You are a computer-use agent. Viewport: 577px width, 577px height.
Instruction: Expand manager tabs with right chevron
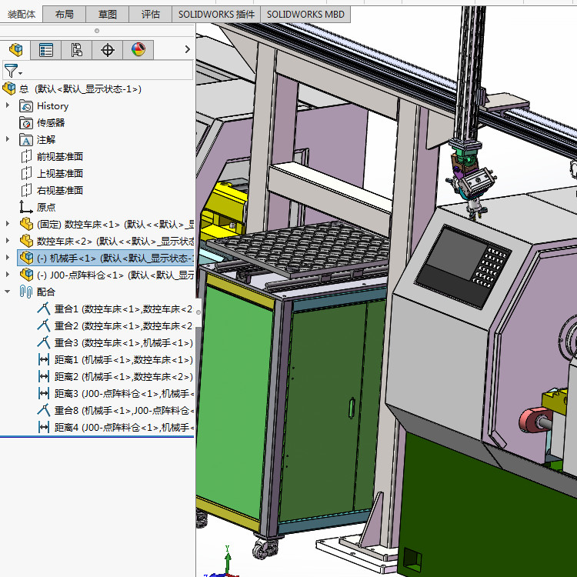coord(187,49)
